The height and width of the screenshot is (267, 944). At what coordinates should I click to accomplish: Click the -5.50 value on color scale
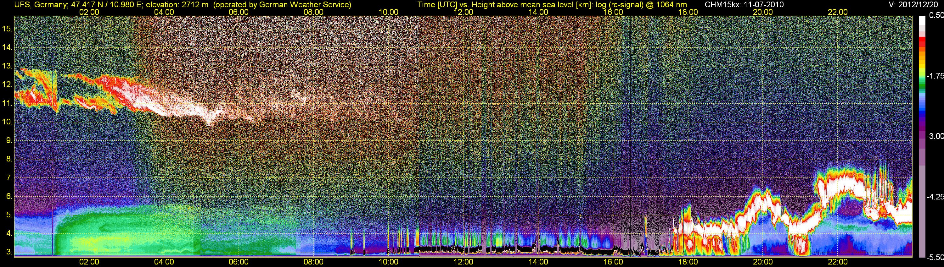point(935,258)
